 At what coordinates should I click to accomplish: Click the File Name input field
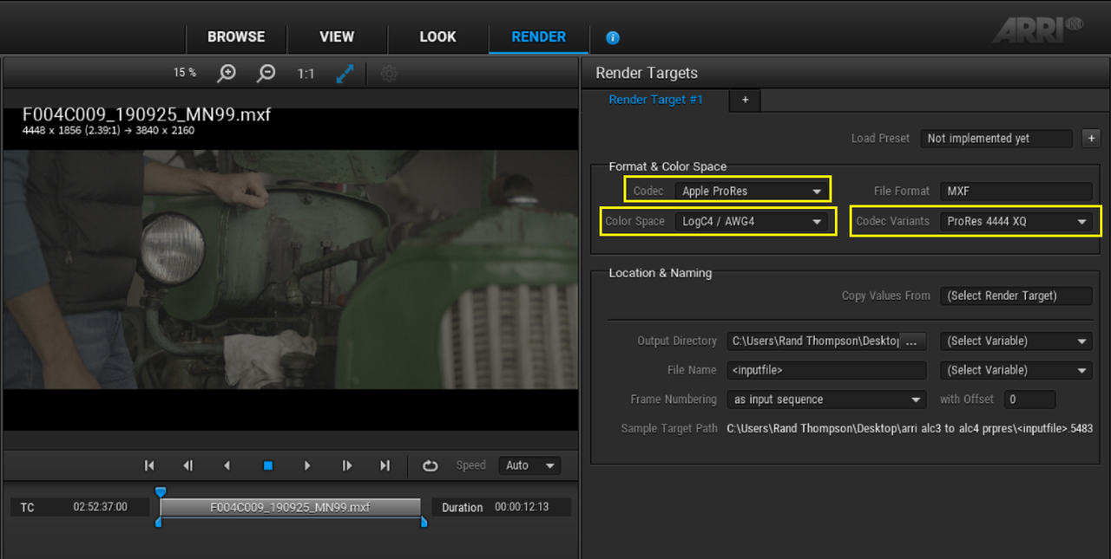[826, 370]
